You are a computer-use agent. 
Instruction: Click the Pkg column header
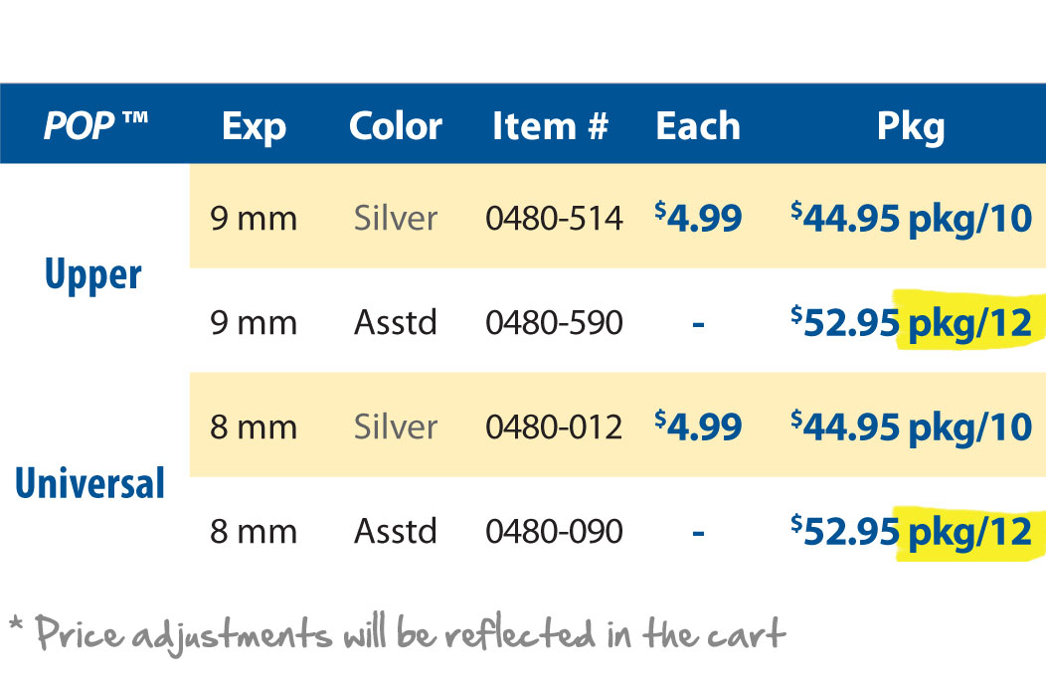pos(911,126)
